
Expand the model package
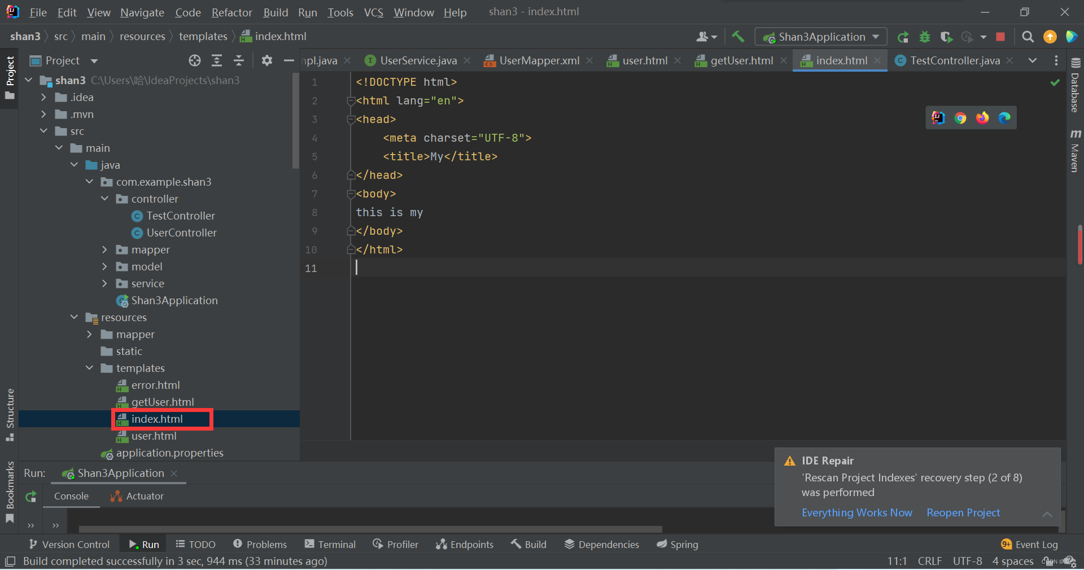click(105, 266)
